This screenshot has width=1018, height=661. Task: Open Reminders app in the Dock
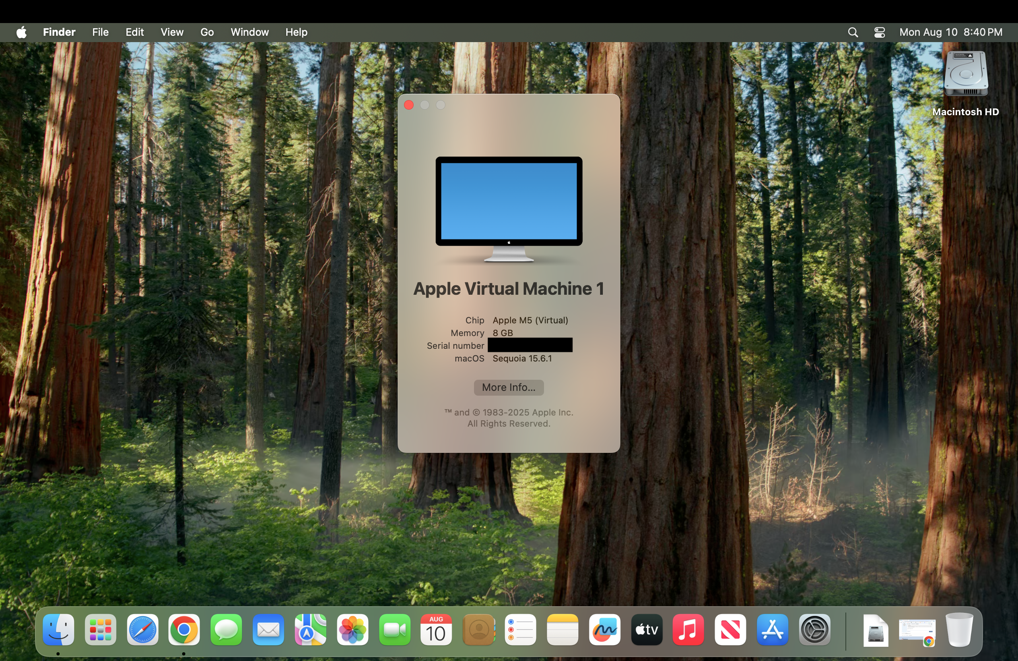(521, 629)
